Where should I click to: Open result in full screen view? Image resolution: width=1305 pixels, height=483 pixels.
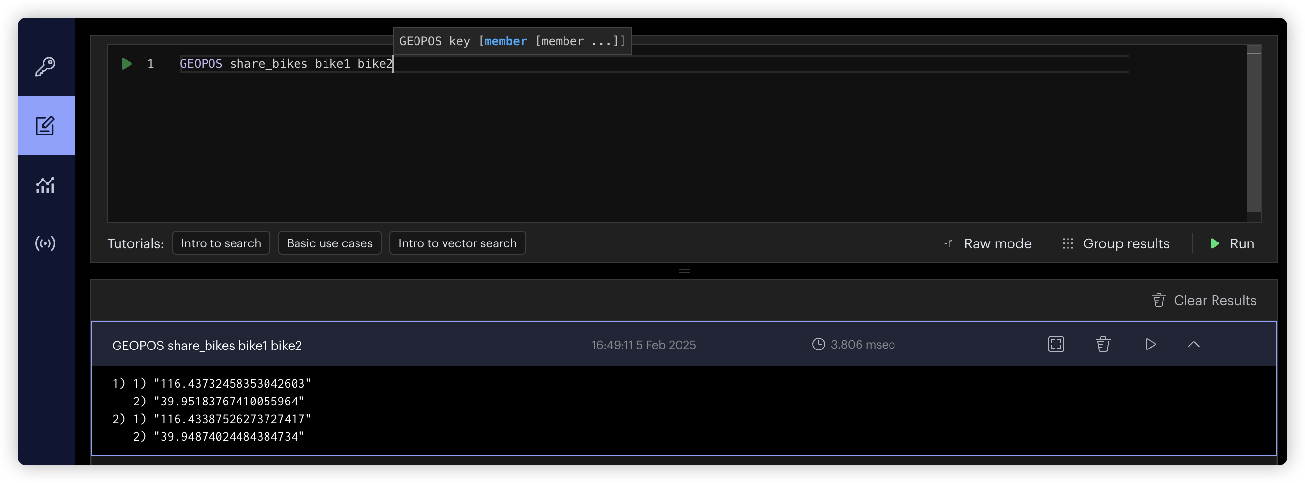(1056, 345)
